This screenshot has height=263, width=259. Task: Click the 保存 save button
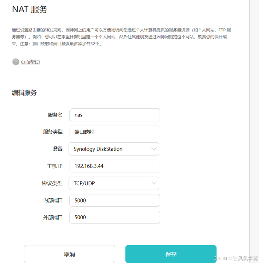[x=171, y=254]
